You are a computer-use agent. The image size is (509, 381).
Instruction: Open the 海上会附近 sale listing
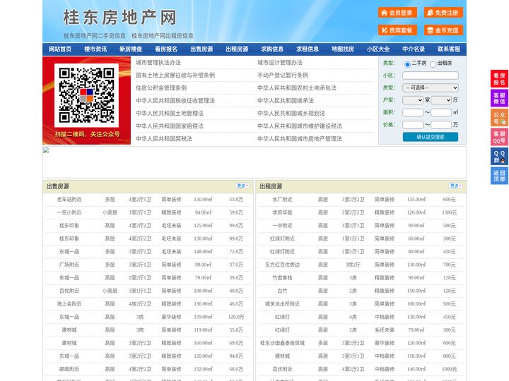tap(69, 304)
